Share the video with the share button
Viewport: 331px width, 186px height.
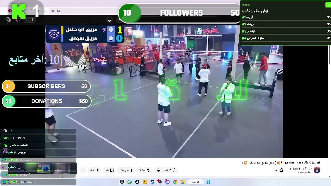pyautogui.click(x=145, y=170)
